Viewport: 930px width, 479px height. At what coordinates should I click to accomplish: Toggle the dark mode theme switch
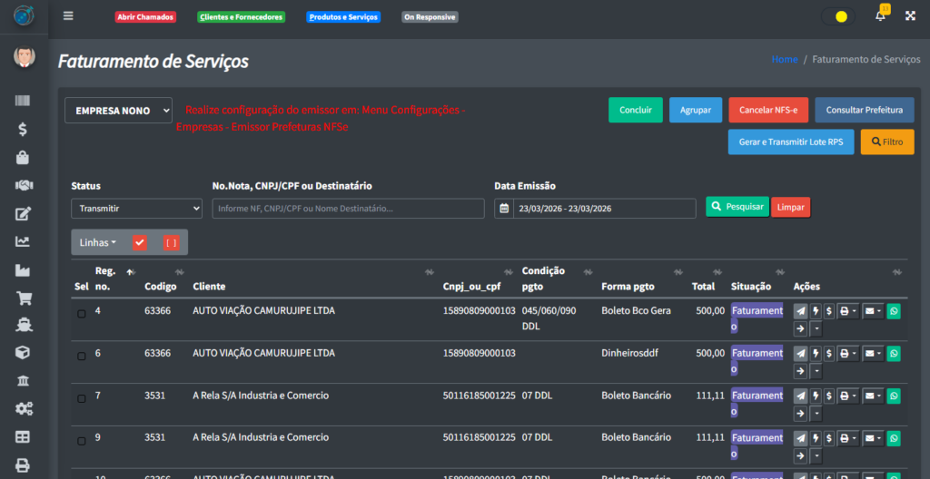point(837,16)
